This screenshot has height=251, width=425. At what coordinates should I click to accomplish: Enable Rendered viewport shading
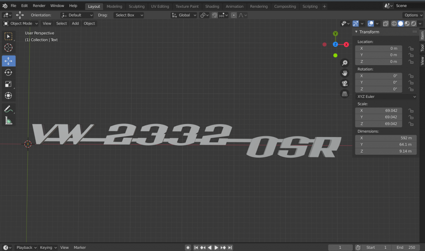(x=413, y=24)
